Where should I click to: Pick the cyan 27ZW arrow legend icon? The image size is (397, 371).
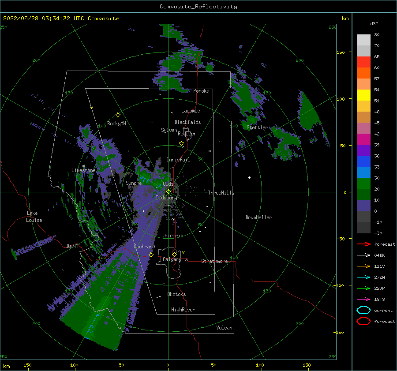click(x=363, y=277)
